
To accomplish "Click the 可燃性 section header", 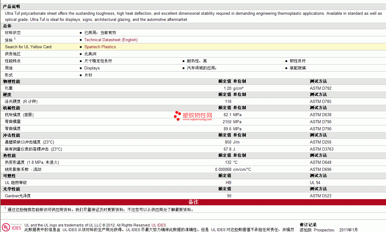I will 10,176.
